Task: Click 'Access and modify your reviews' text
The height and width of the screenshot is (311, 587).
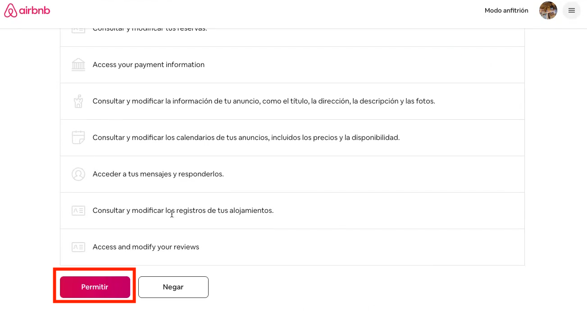Action: coord(146,247)
